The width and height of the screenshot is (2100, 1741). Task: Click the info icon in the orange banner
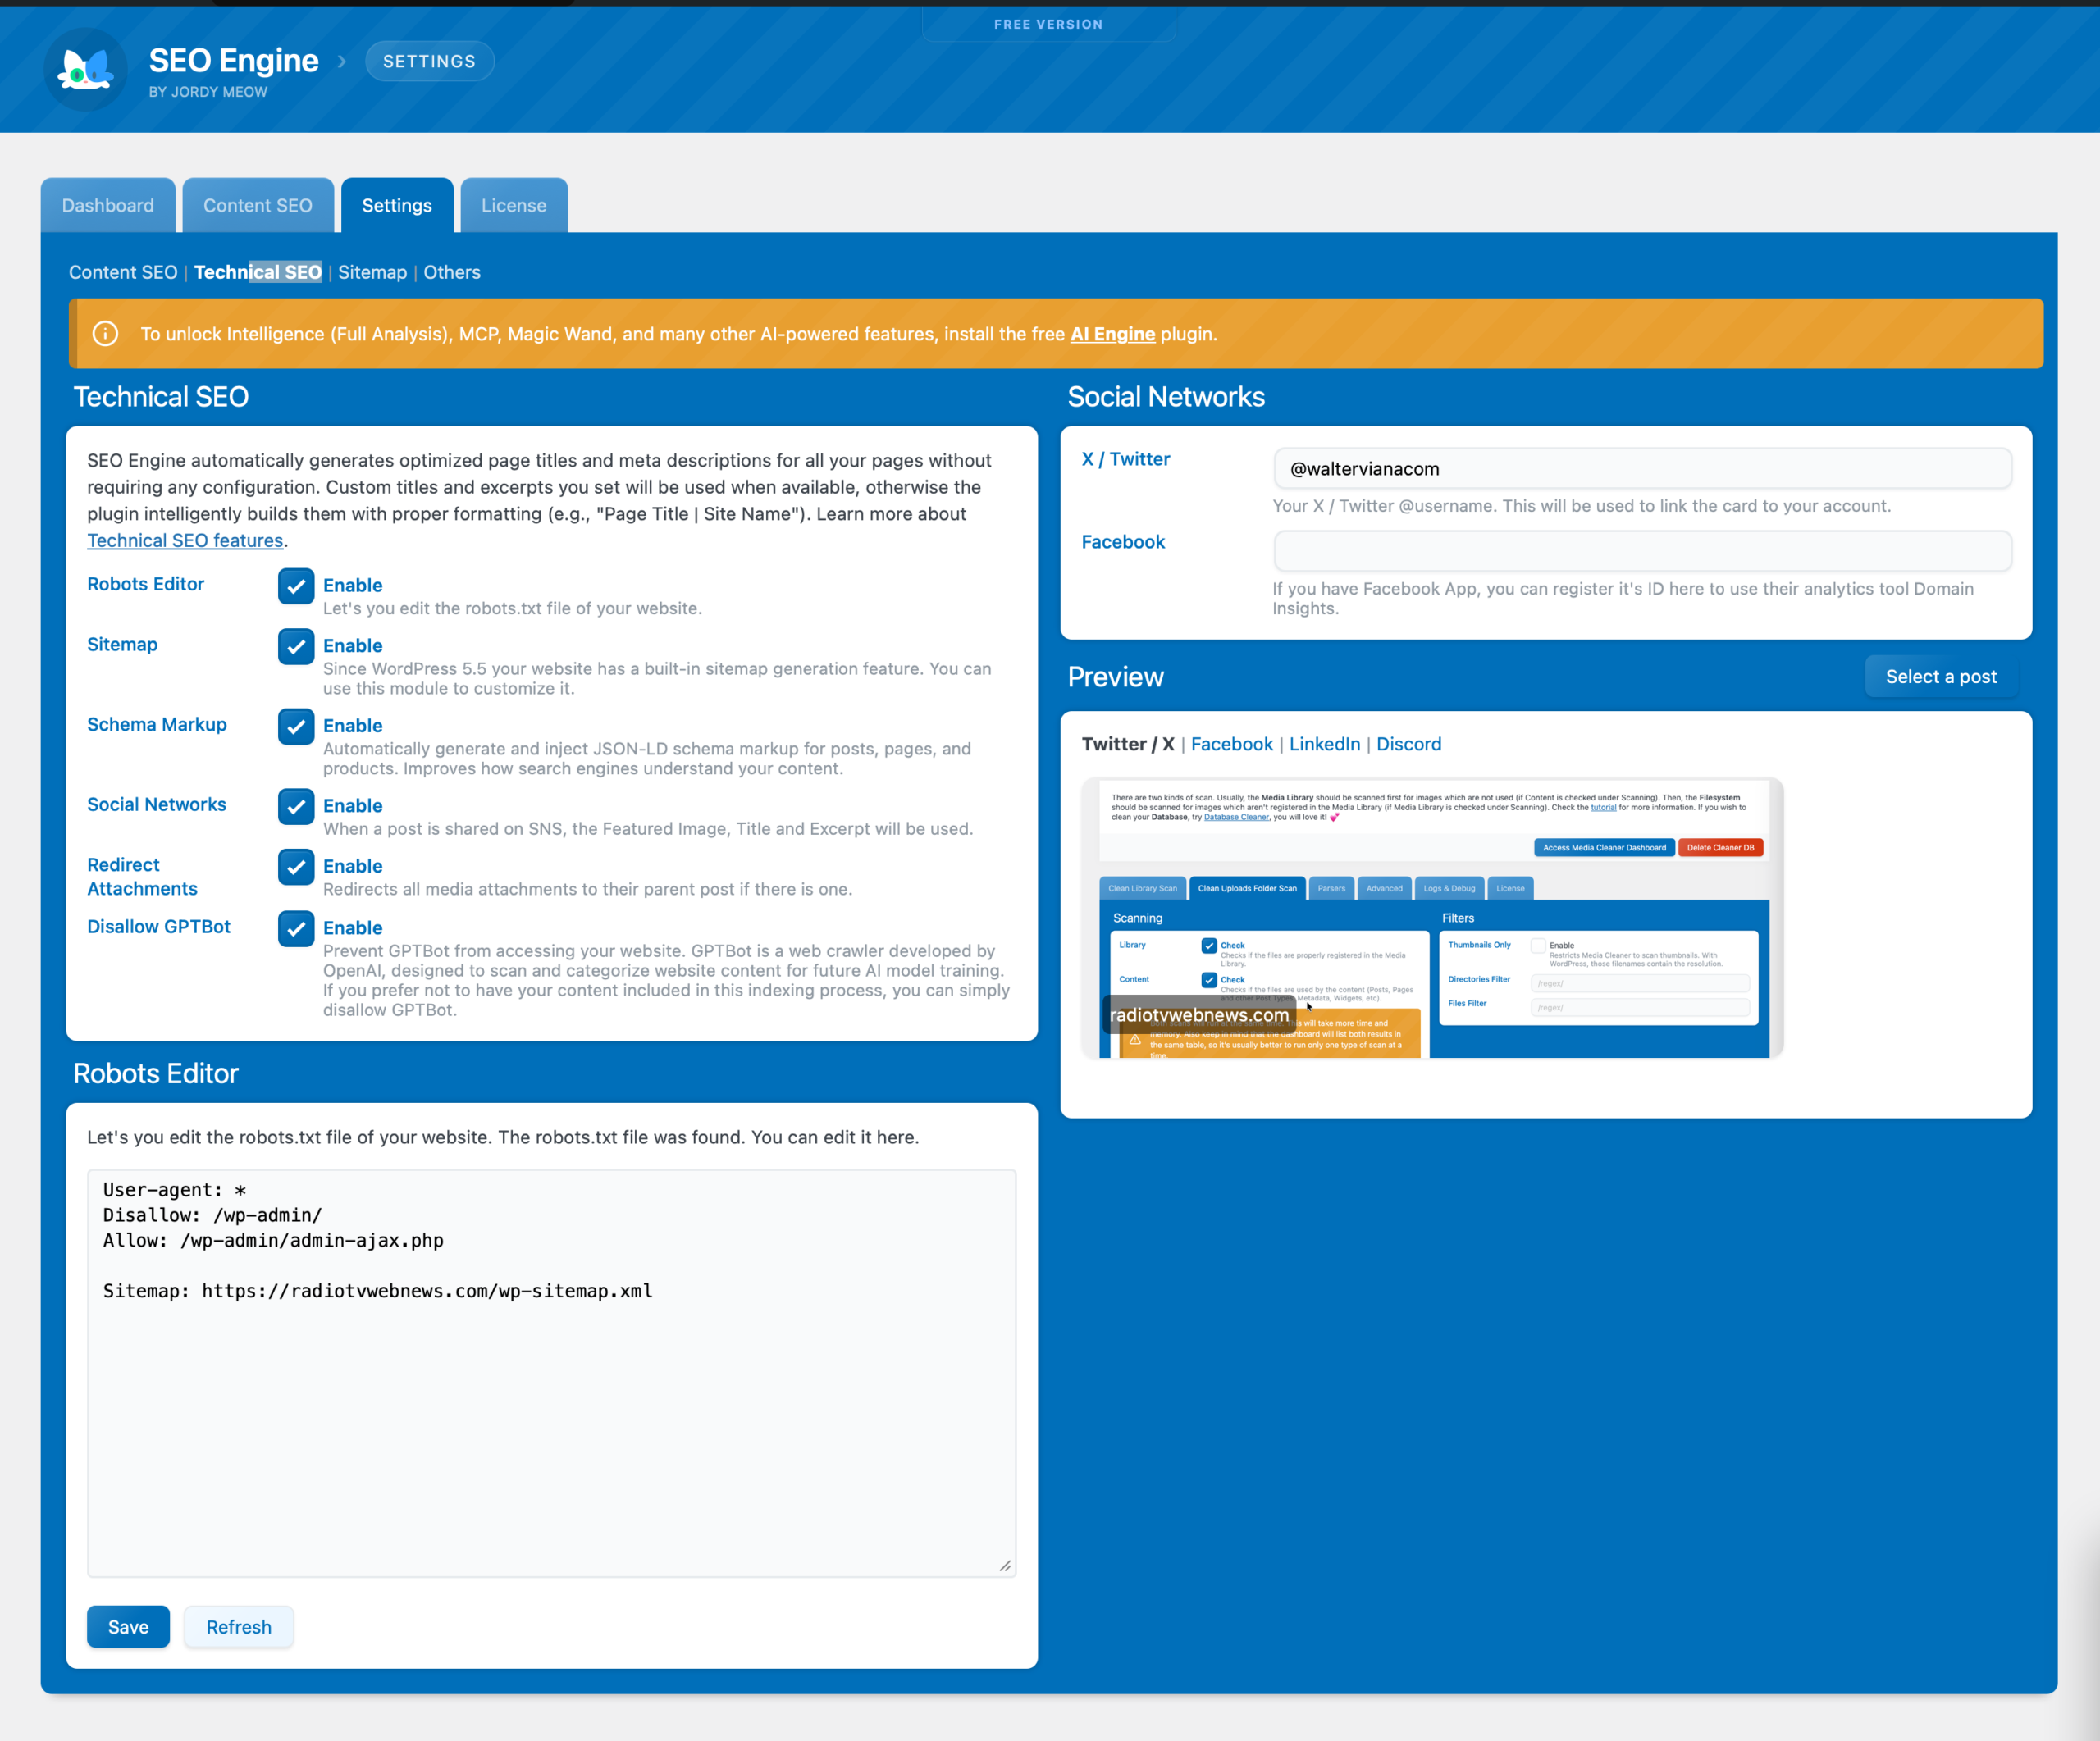click(x=105, y=334)
